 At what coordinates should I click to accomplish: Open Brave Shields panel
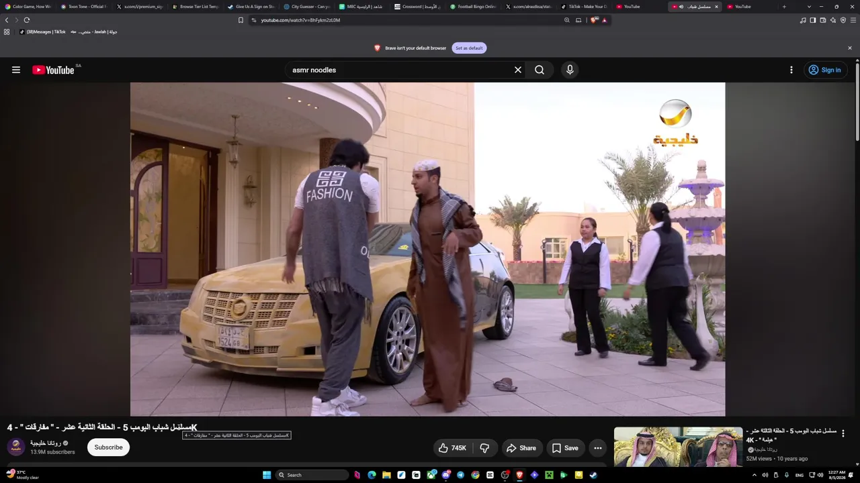[x=594, y=20]
